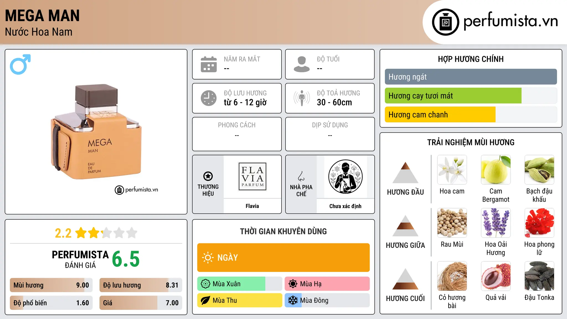Click the sillage icon for Độ toả hương
The image size is (567, 319).
pos(301,98)
